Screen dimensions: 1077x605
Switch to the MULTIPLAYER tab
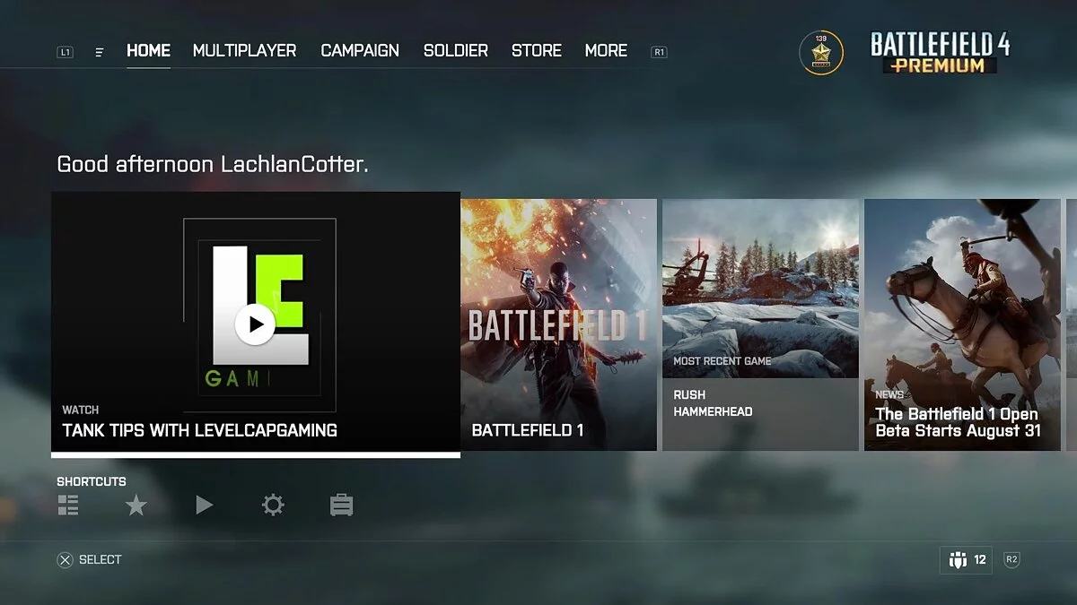(244, 51)
